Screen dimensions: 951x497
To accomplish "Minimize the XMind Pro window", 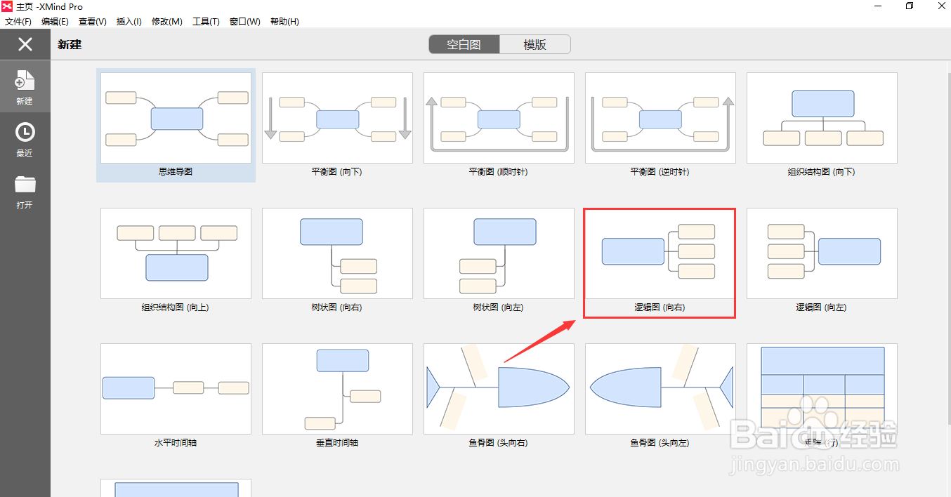I will point(878,6).
